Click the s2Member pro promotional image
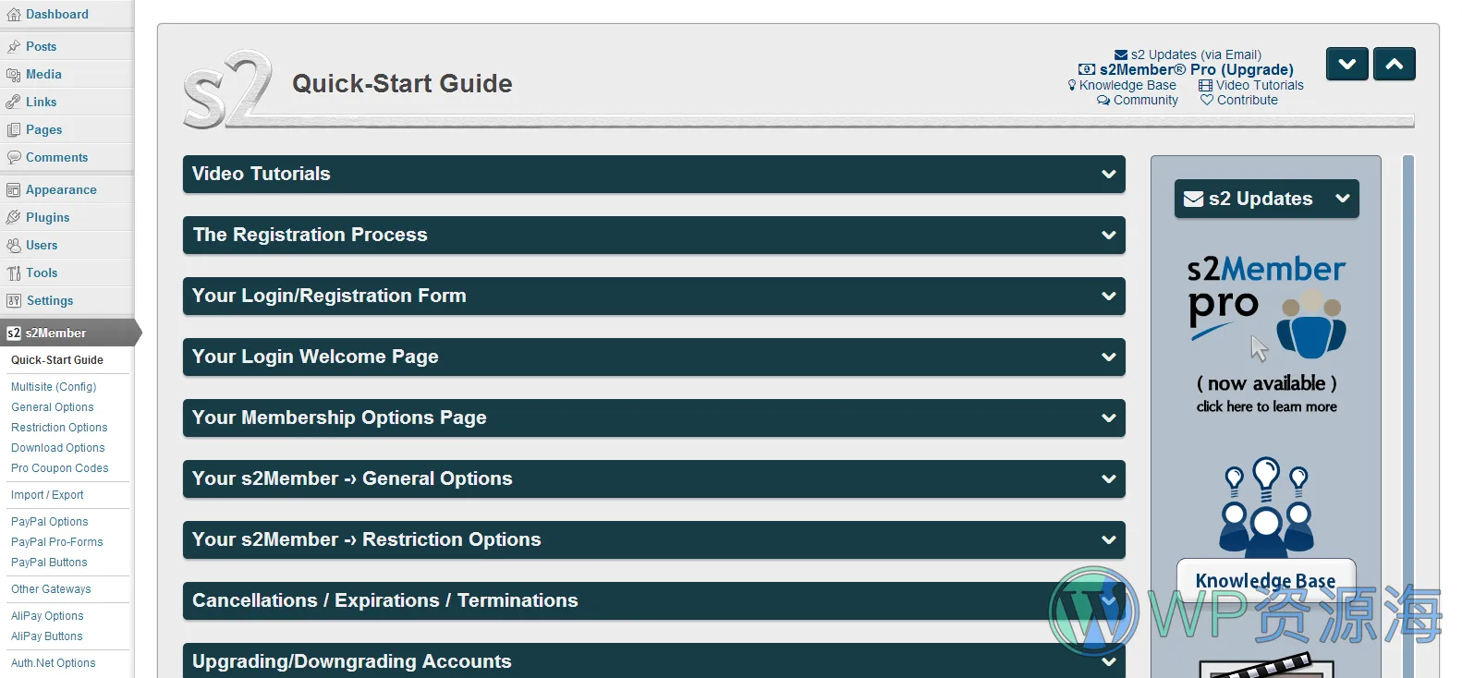This screenshot has width=1462, height=678. 1266,335
